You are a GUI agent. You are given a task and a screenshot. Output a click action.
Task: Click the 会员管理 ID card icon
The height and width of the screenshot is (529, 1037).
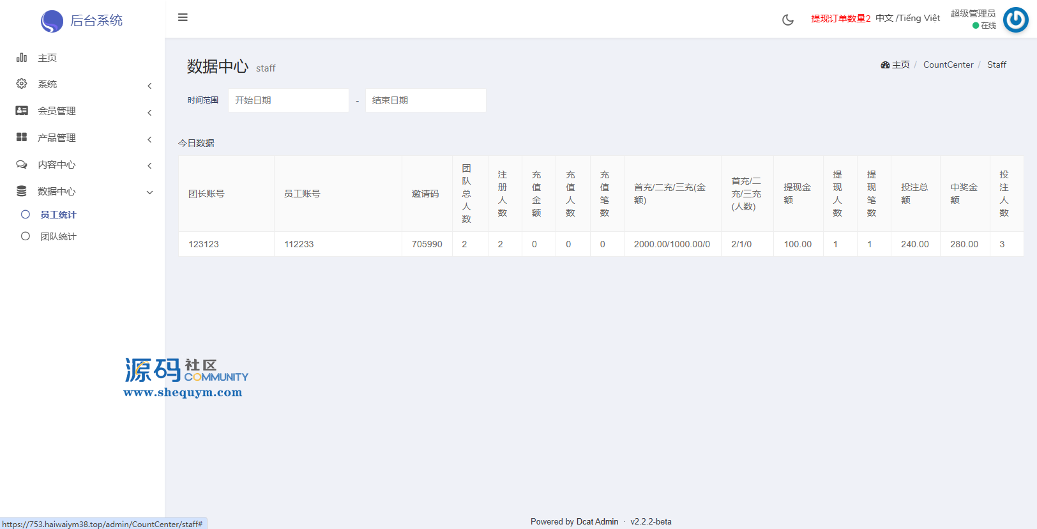[22, 111]
